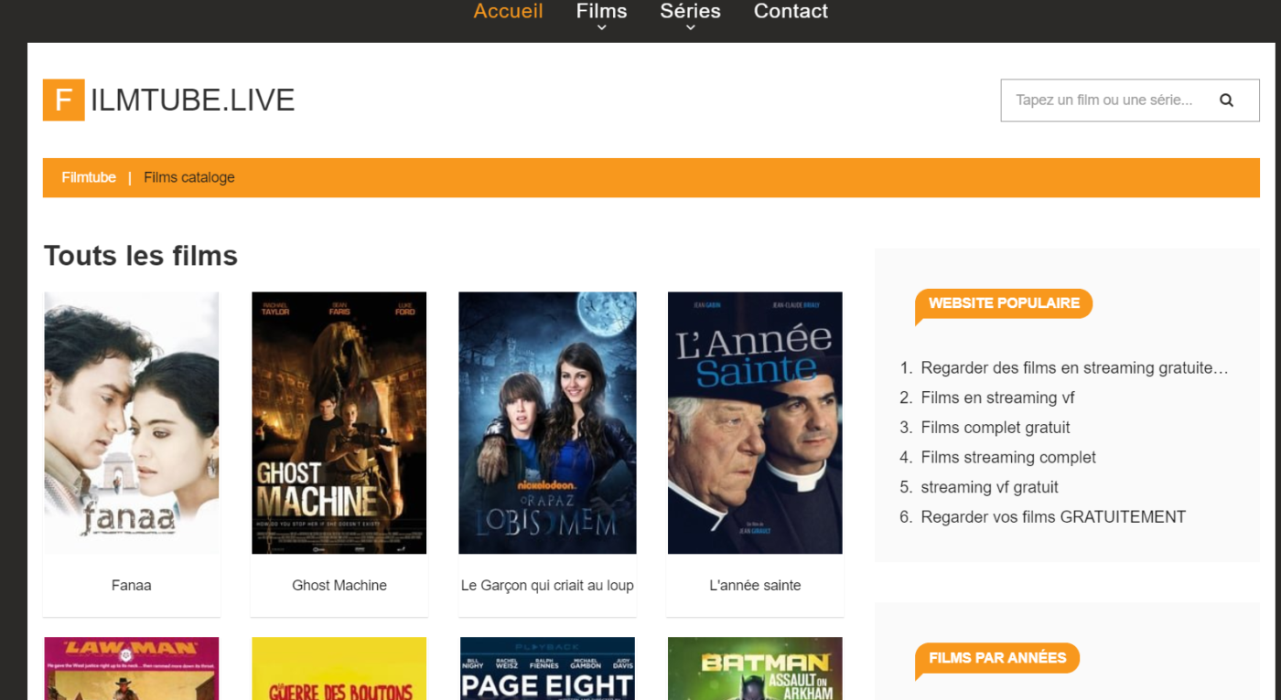The width and height of the screenshot is (1281, 700).
Task: Click 'streaming vf gratuit' link
Action: (989, 487)
